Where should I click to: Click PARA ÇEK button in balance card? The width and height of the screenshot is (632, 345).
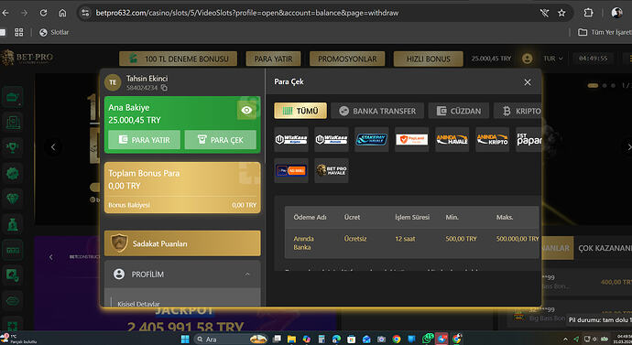click(x=221, y=140)
